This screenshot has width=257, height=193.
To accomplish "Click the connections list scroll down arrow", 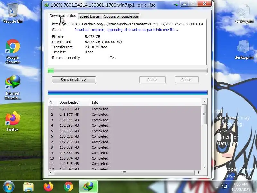I will (204, 167).
